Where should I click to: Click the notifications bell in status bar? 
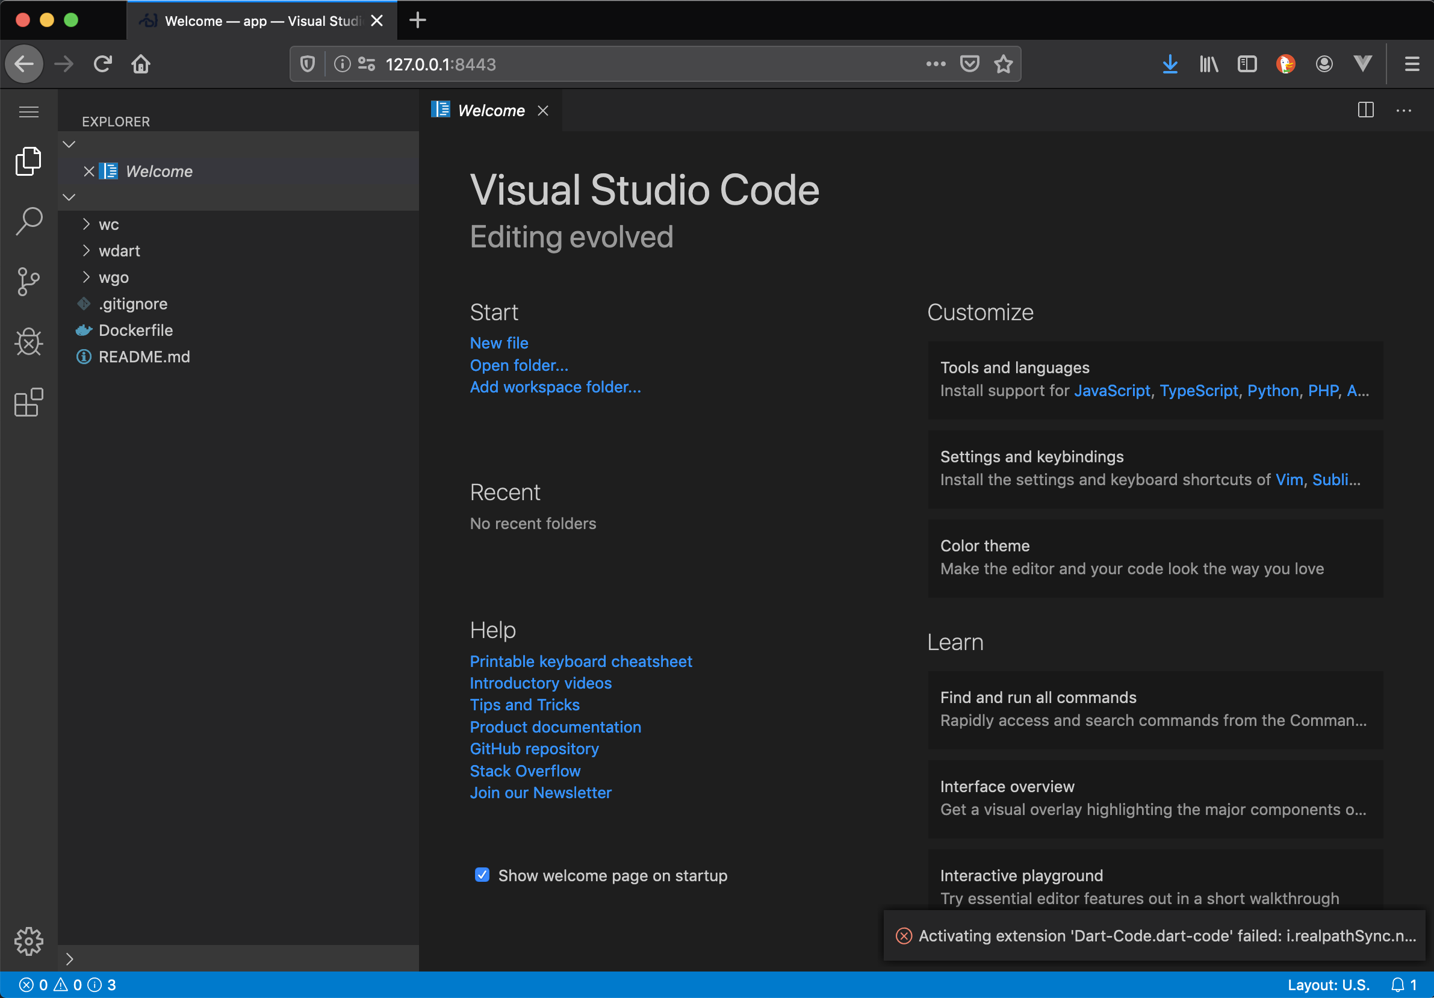point(1403,985)
